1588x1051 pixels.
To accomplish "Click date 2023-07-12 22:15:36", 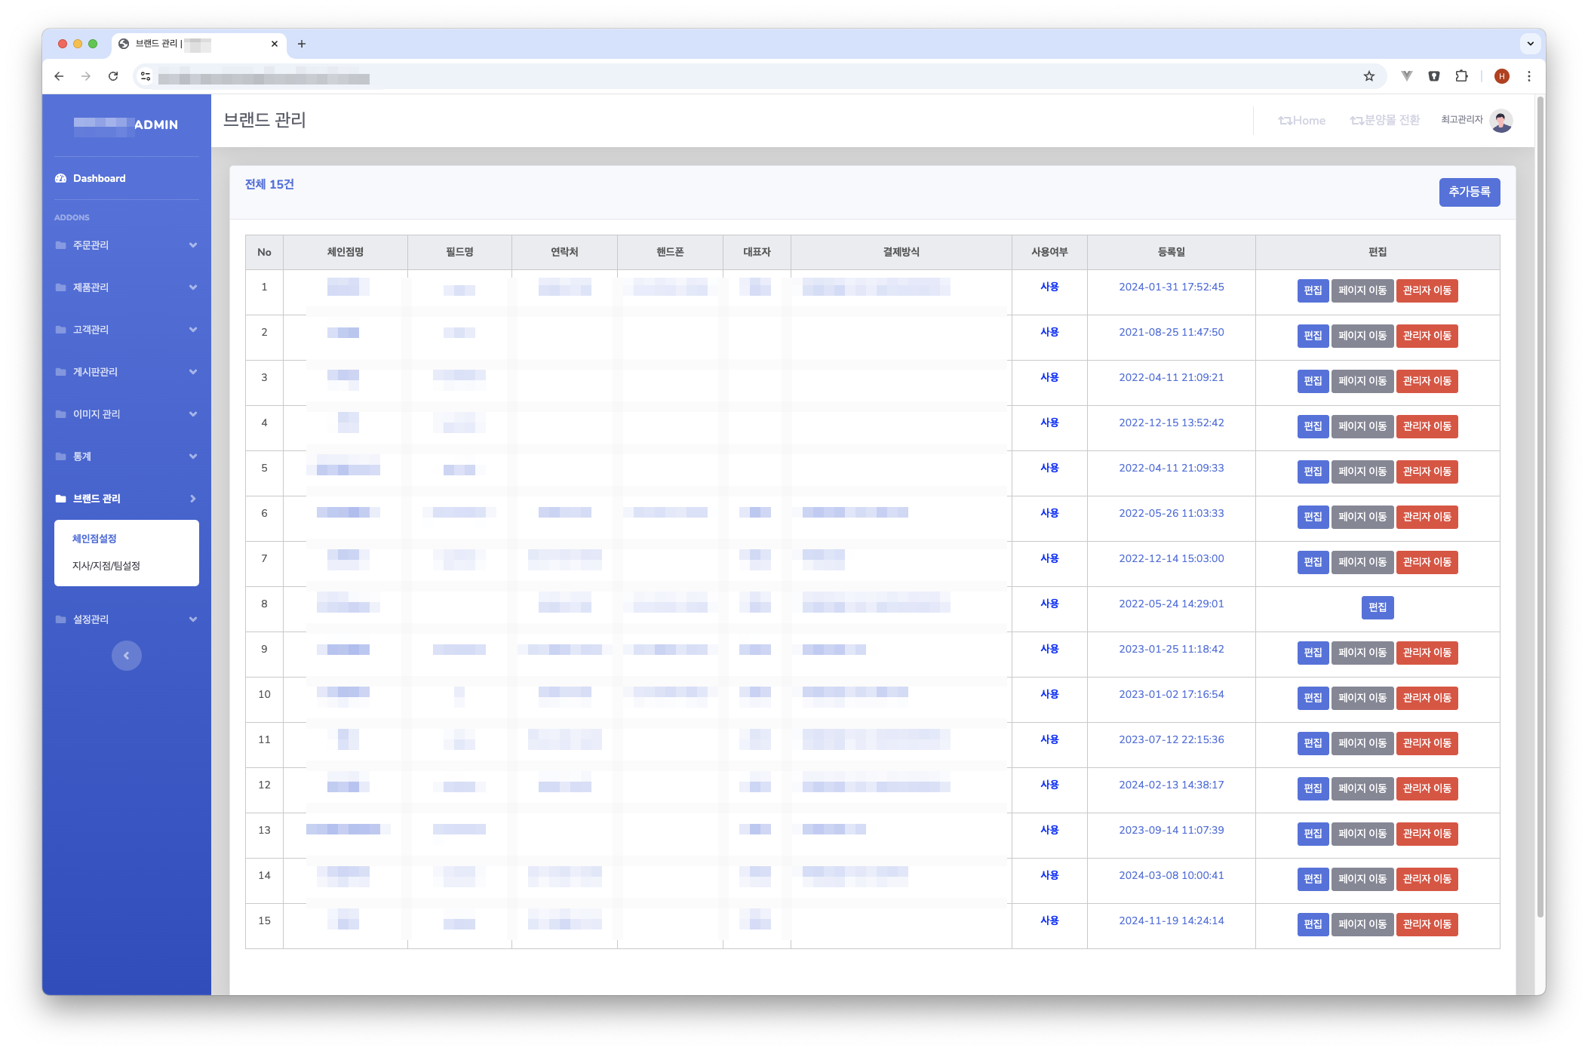I will click(x=1171, y=739).
